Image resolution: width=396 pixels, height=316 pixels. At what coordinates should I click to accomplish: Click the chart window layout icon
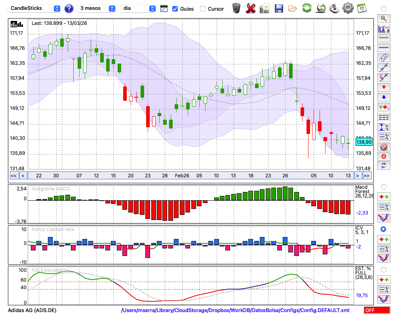[164, 9]
